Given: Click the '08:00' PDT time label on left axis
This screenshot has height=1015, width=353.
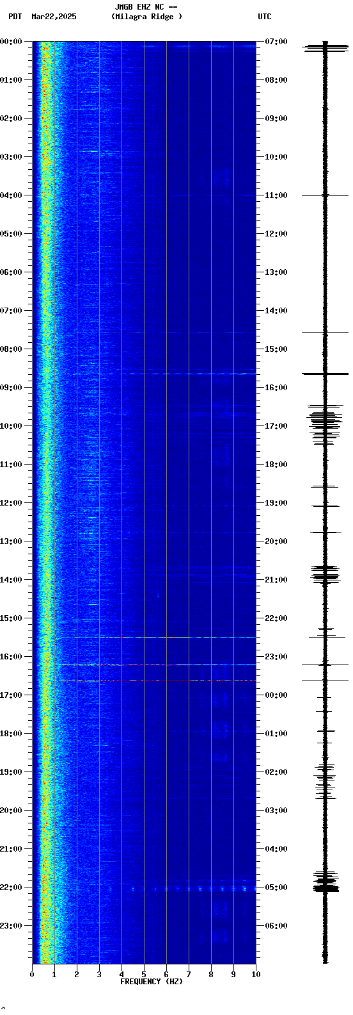Looking at the screenshot, I should click(x=11, y=349).
